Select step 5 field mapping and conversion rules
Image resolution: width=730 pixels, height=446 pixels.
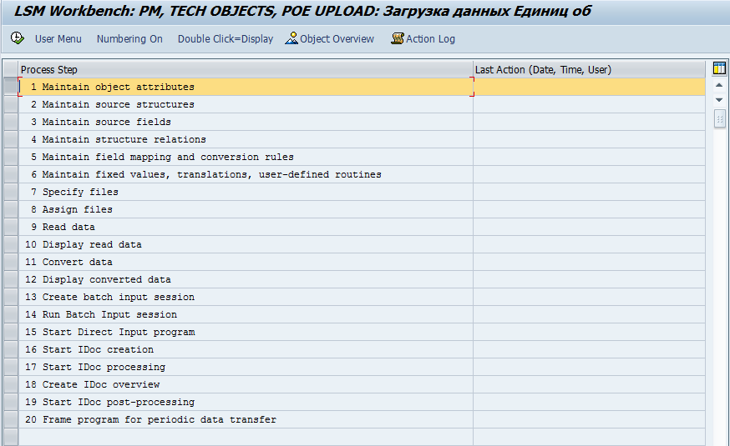click(x=246, y=157)
